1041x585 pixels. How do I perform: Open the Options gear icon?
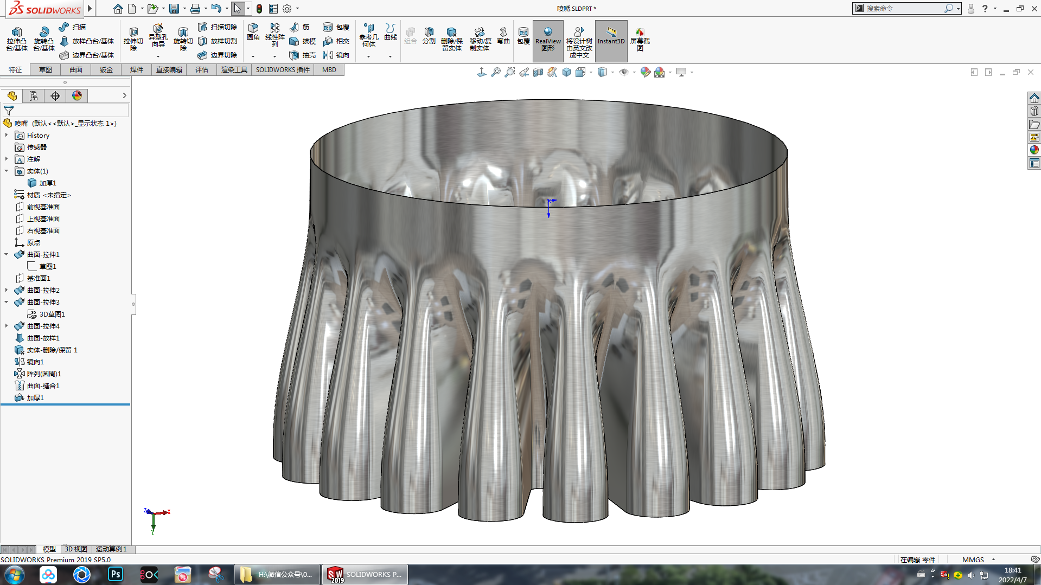[287, 9]
